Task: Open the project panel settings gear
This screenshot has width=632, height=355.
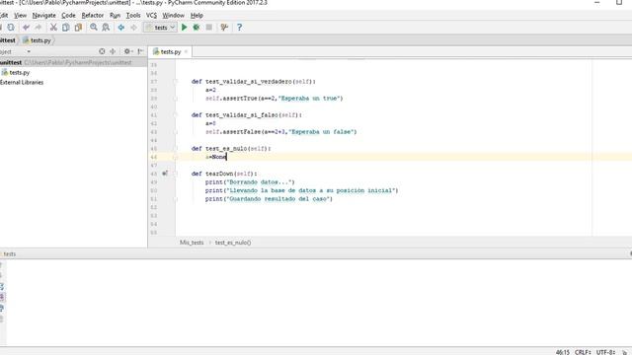Action: pos(127,51)
